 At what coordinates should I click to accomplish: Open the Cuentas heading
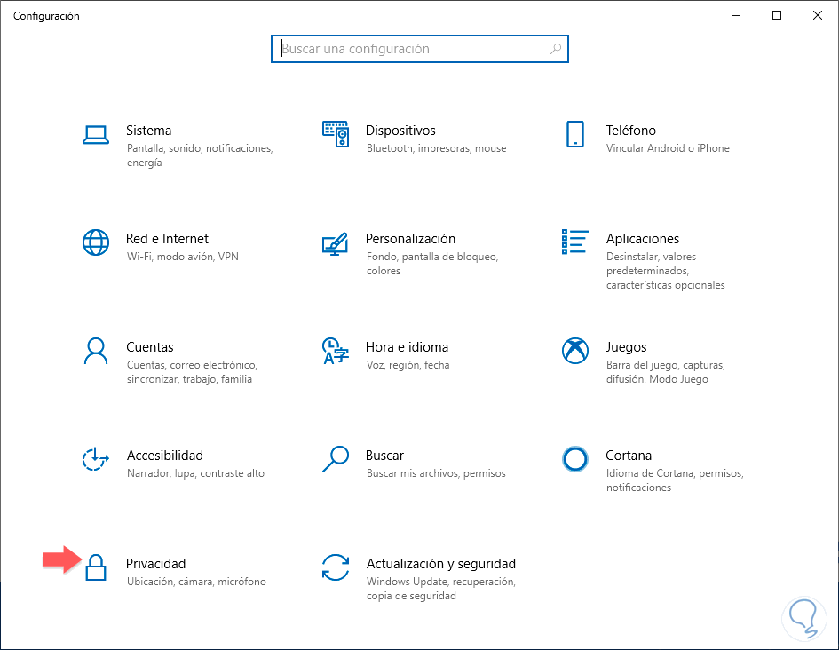click(x=150, y=347)
